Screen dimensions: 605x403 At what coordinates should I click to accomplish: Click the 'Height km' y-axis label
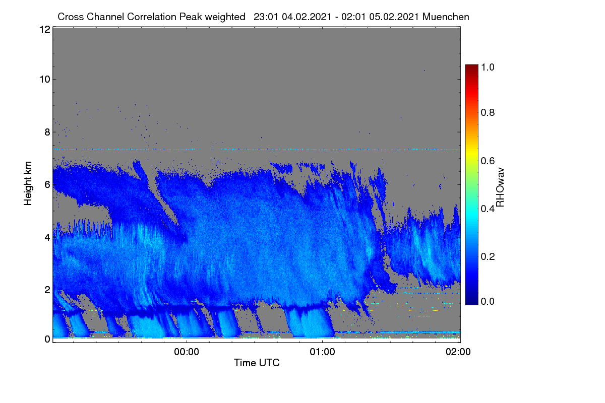(x=28, y=184)
